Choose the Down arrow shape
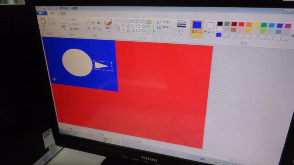This screenshot has width=294, height=165. pyautogui.click(x=118, y=30)
